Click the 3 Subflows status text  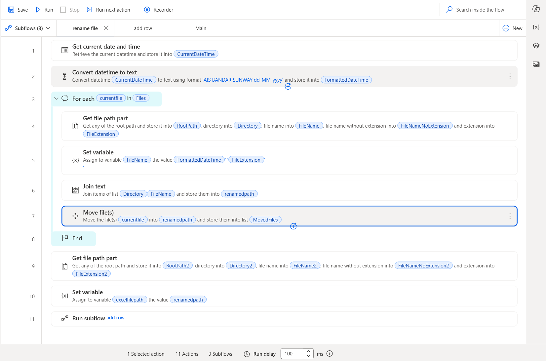pyautogui.click(x=220, y=354)
